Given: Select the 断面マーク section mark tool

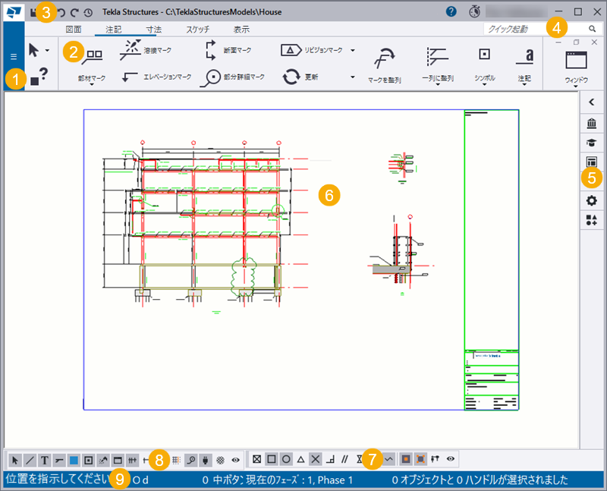Looking at the screenshot, I should click(x=210, y=50).
